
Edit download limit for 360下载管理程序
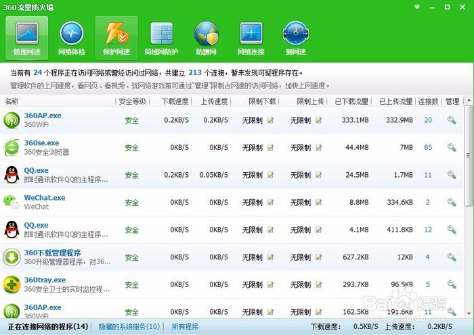[x=271, y=257]
